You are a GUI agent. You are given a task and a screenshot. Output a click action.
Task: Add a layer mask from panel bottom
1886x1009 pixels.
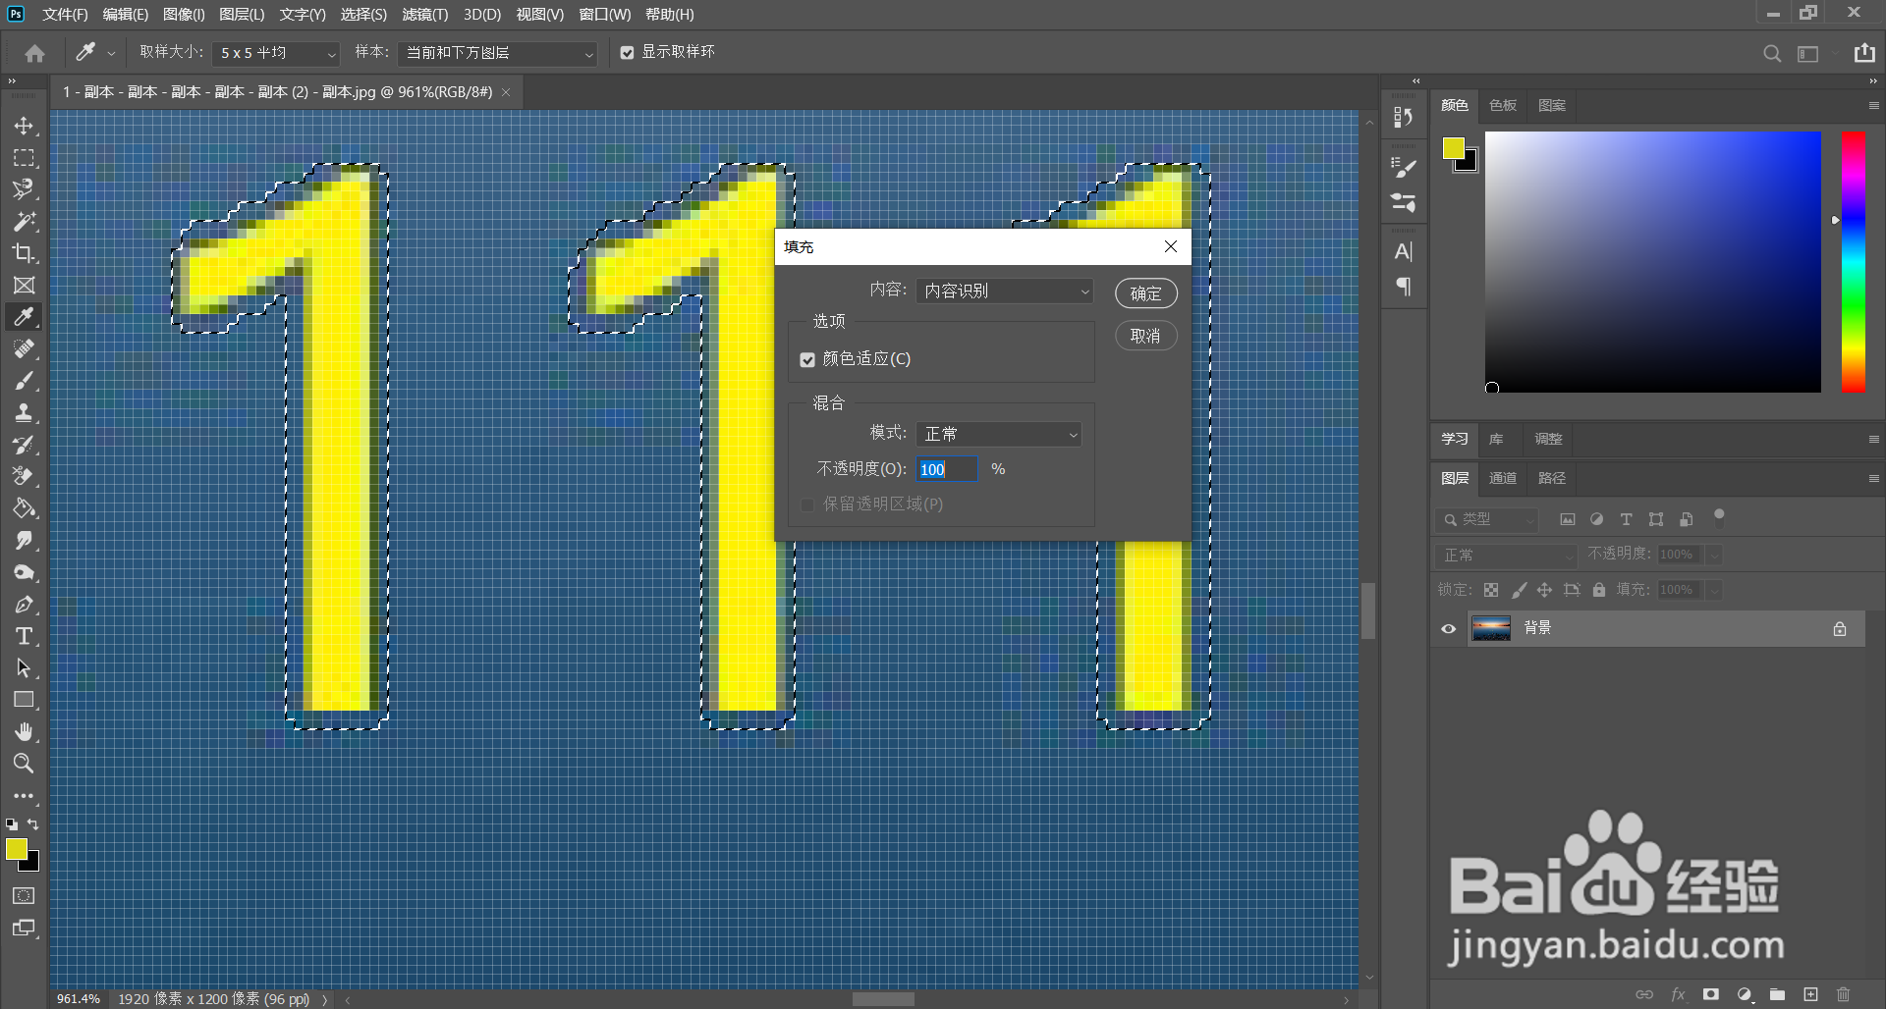tap(1711, 994)
